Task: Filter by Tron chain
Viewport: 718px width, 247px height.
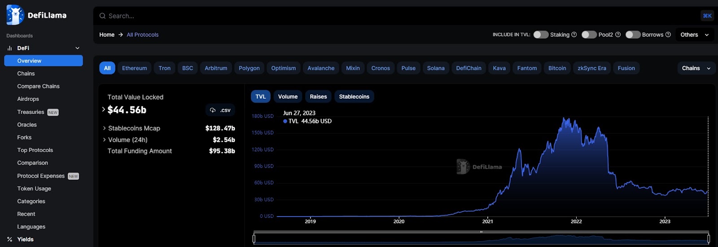Action: point(165,68)
